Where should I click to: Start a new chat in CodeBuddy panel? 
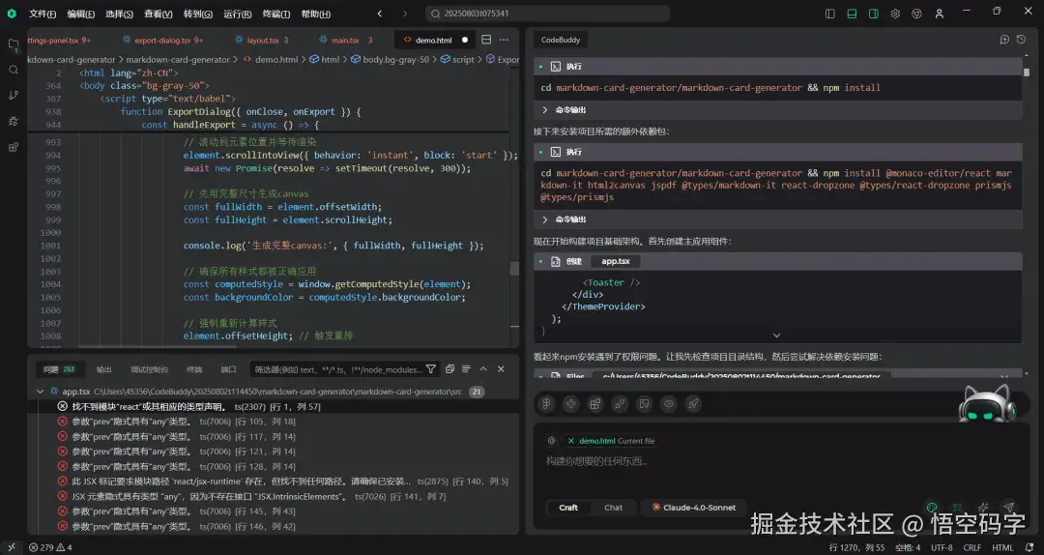[1004, 40]
